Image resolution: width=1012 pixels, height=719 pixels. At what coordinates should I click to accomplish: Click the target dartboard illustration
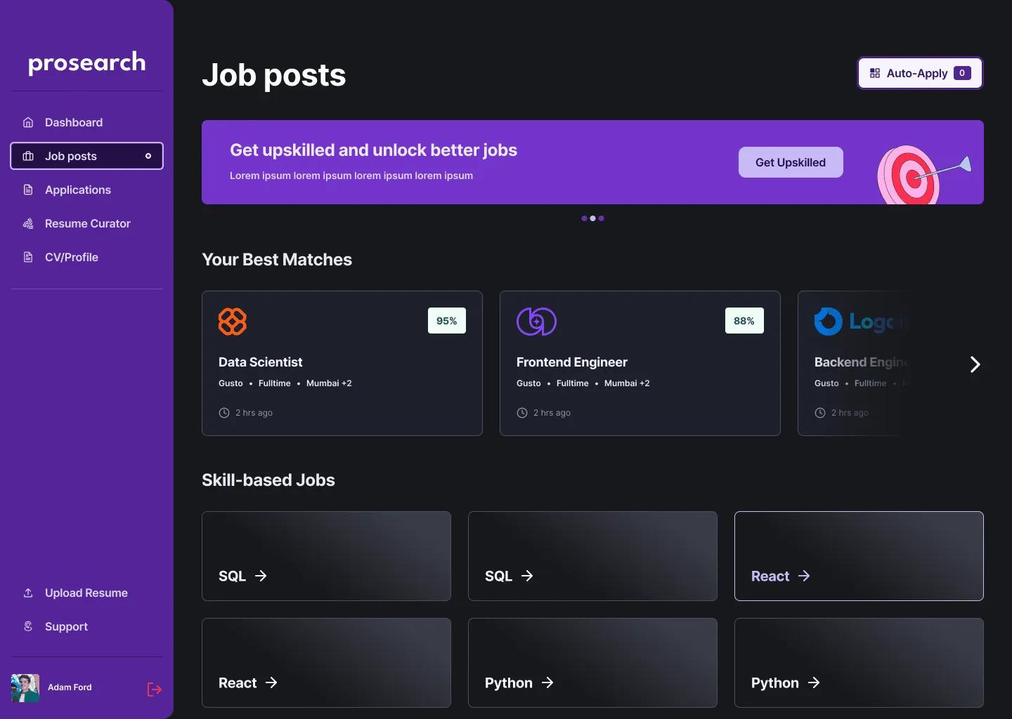point(923,176)
